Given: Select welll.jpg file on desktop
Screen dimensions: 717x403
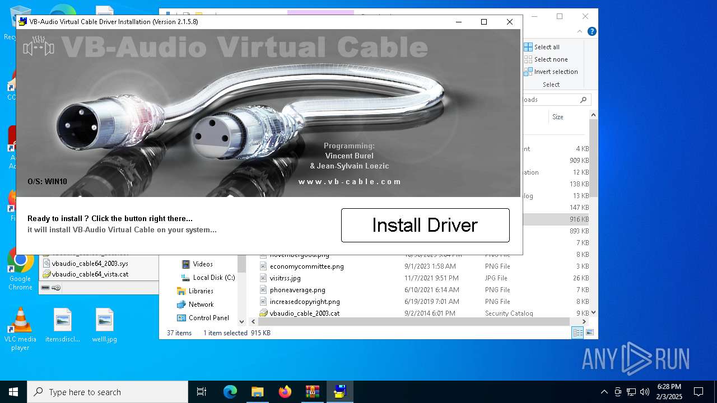Looking at the screenshot, I should [105, 325].
